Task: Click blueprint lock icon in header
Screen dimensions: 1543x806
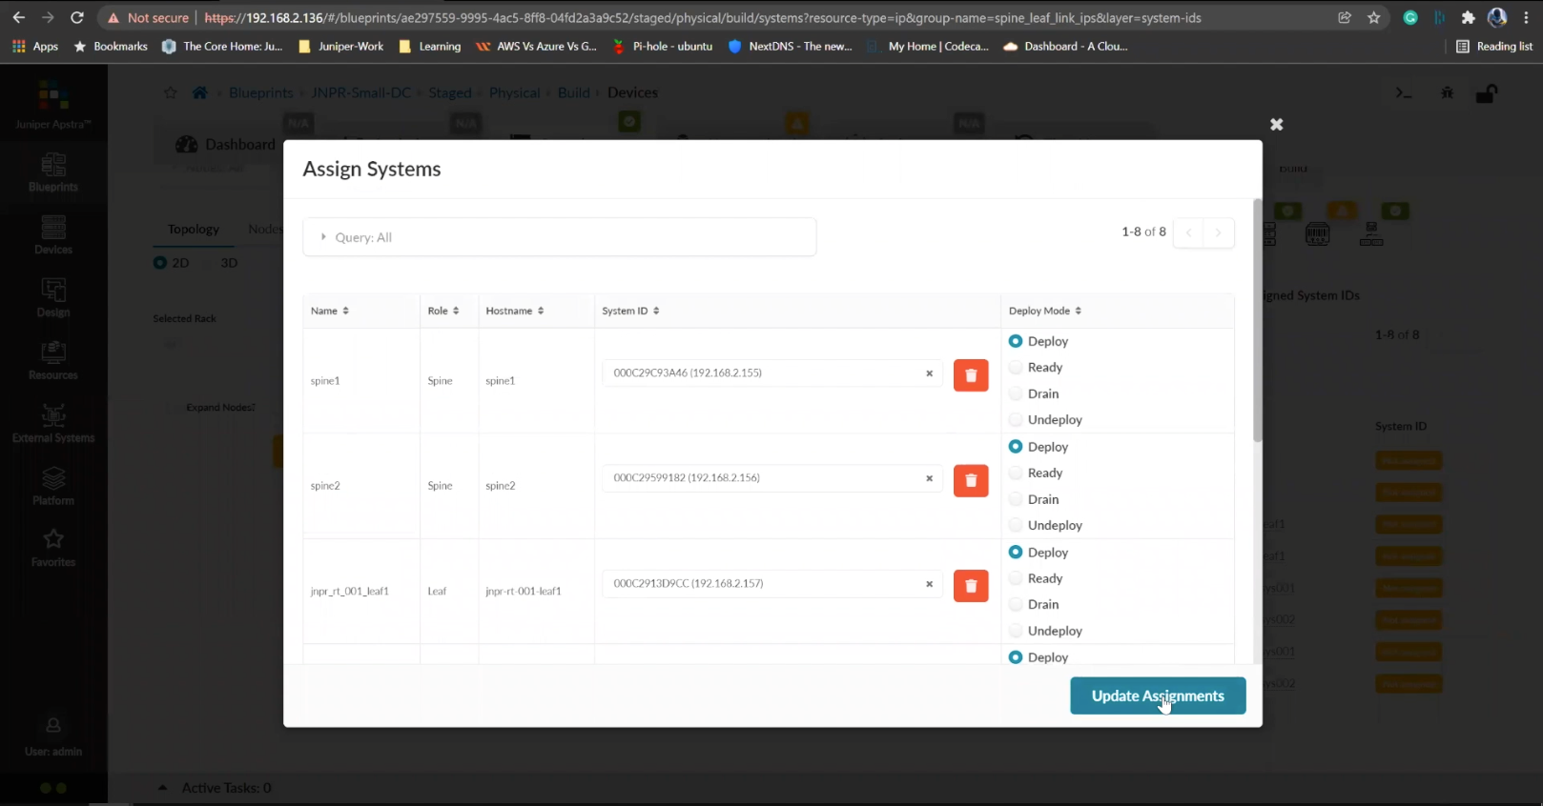Action: coord(1486,93)
